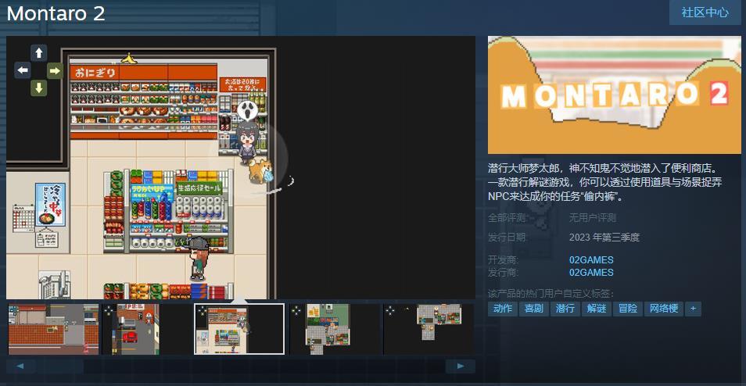Click the up arrow key icon in screenshot
The image size is (746, 386).
[39, 53]
